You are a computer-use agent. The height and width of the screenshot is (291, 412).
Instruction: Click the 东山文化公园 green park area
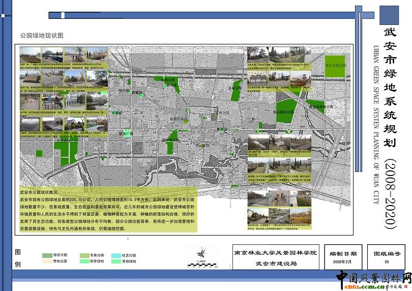pyautogui.click(x=334, y=66)
